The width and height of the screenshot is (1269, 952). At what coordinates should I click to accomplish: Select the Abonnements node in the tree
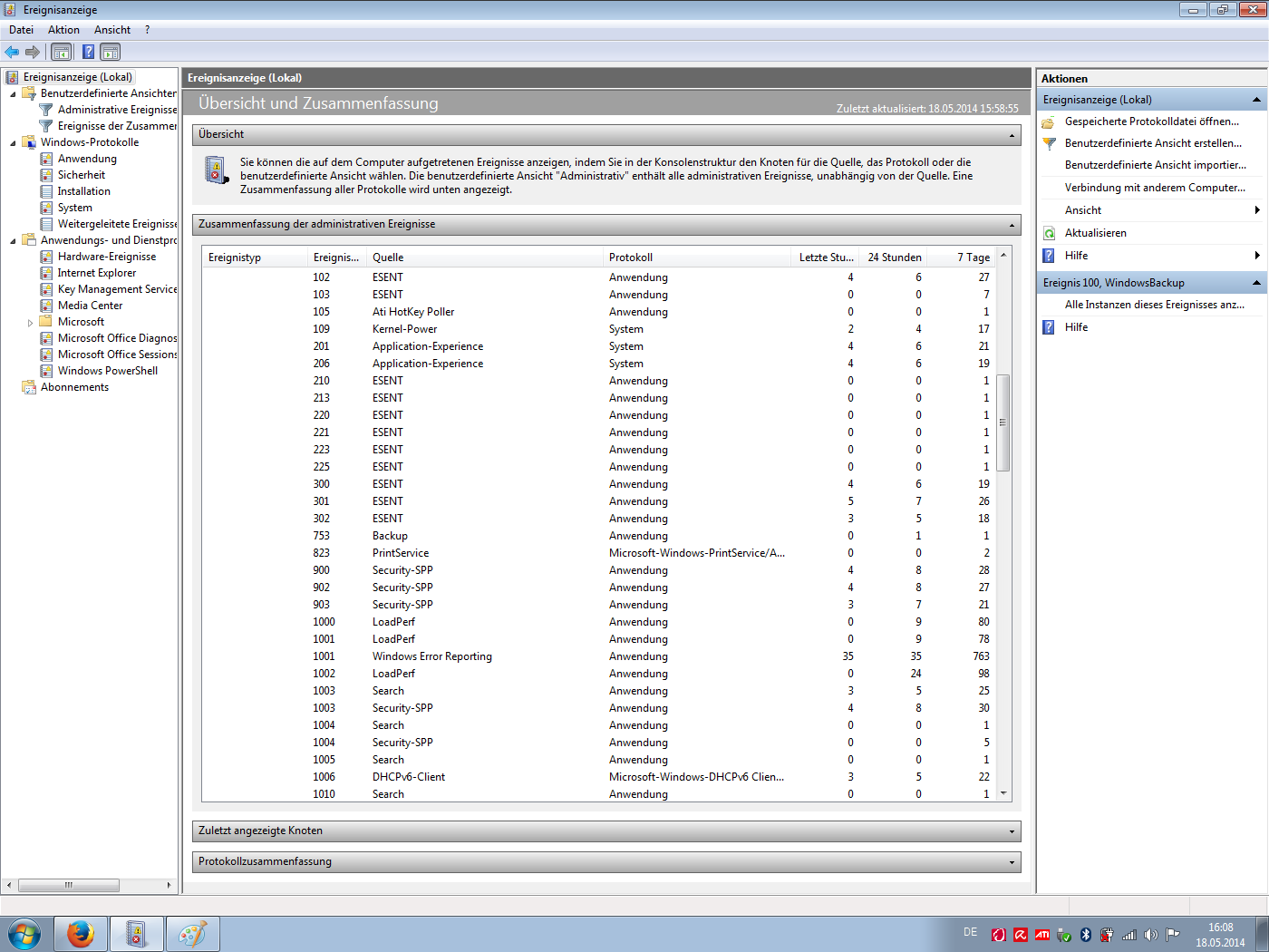click(x=74, y=387)
